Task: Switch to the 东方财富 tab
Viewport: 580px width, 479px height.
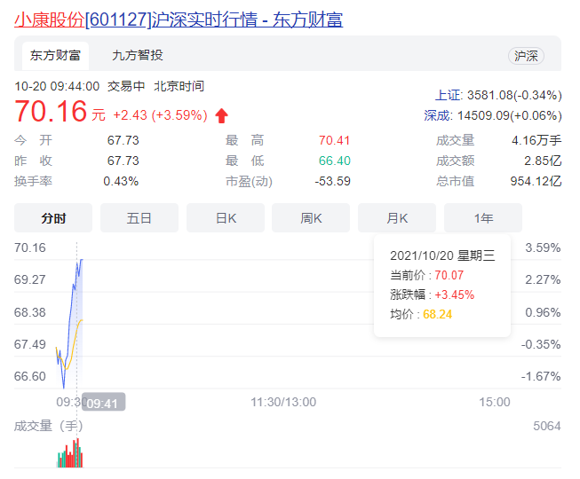Action: 55,55
